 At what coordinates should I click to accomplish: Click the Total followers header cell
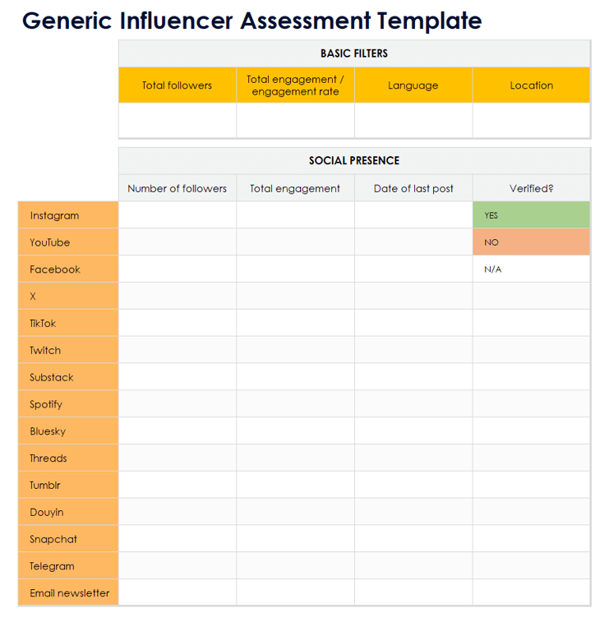tap(177, 85)
